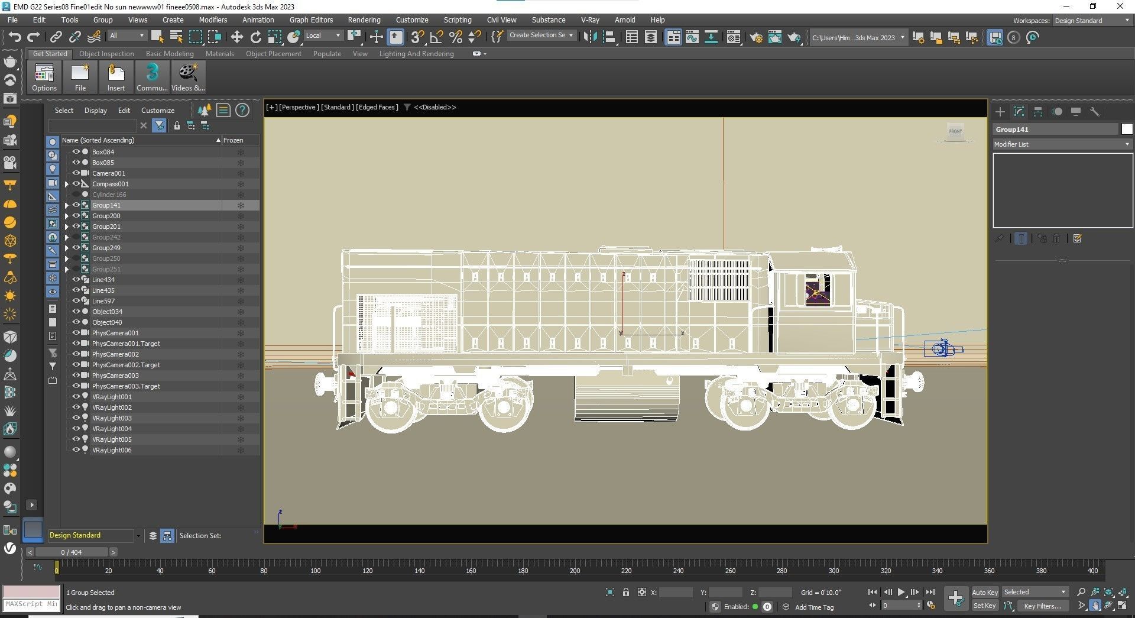Open the Mirror tool

coord(589,37)
